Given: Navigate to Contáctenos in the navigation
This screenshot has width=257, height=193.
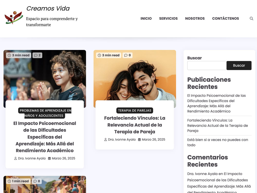Looking at the screenshot, I should 225,19.
